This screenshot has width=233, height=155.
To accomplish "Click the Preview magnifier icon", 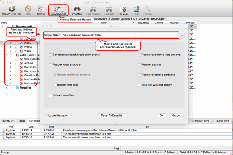I will (x=148, y=9).
